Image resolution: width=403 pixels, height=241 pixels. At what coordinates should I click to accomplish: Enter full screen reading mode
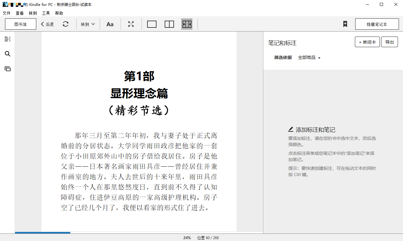131,24
